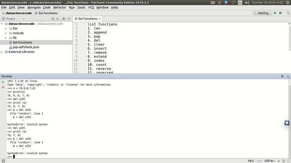Open the En keyboard layout indicator

pyautogui.click(x=240, y=3)
